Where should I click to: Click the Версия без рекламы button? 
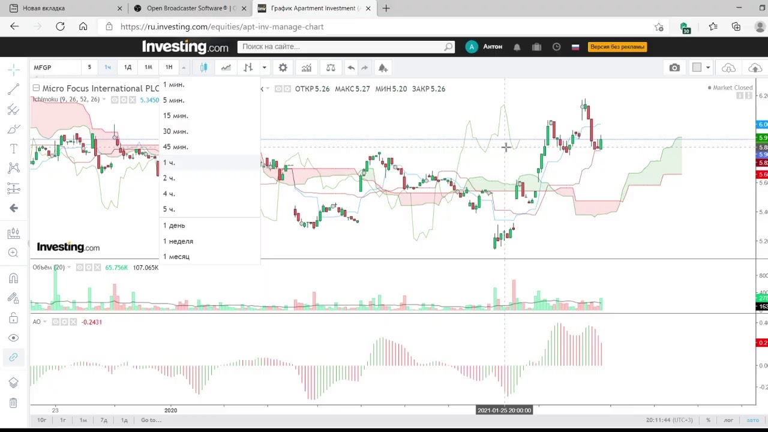[617, 47]
